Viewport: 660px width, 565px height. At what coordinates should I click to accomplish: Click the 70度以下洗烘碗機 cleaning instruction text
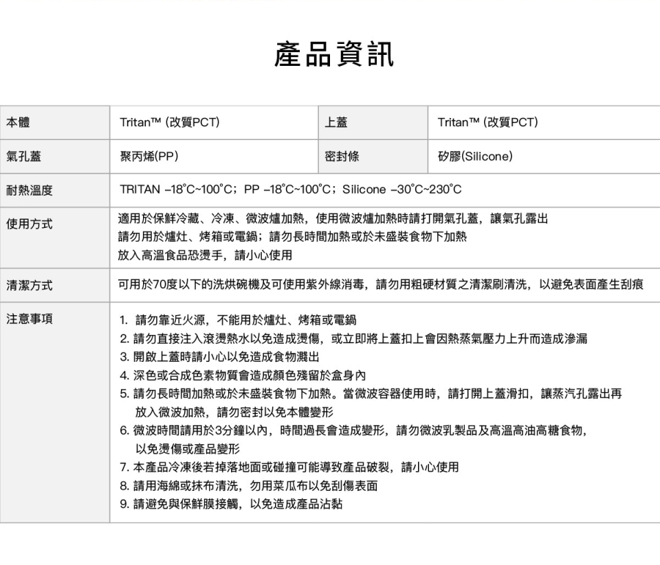click(x=381, y=285)
